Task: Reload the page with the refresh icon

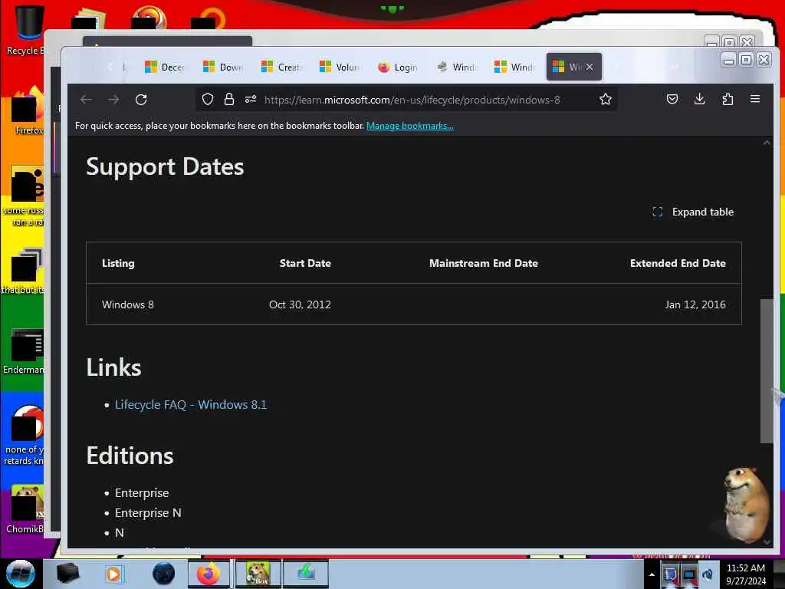Action: click(x=141, y=100)
